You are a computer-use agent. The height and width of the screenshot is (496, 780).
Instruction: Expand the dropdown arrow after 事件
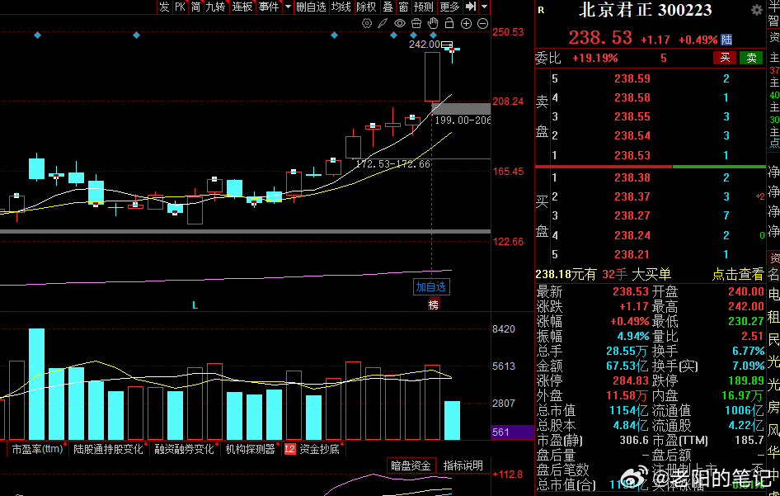point(288,7)
